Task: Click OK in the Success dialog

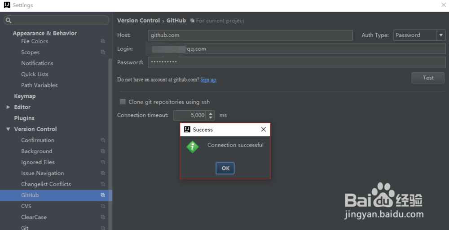Action: (225, 168)
